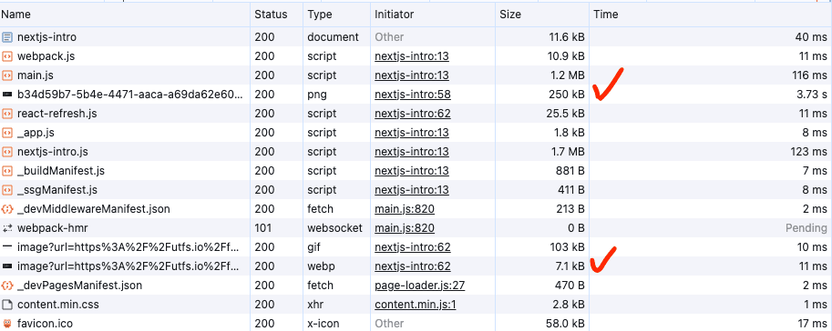Select the favicon.ico request name

point(45,324)
